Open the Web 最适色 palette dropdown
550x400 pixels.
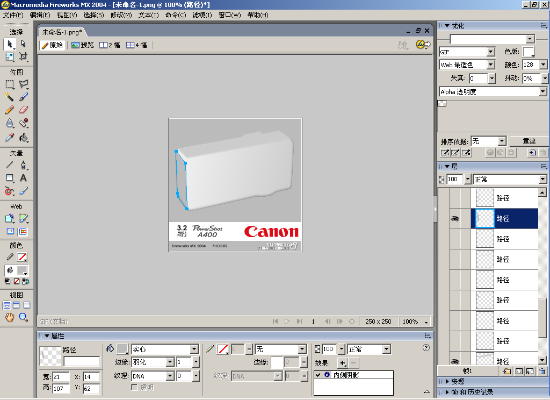(491, 65)
